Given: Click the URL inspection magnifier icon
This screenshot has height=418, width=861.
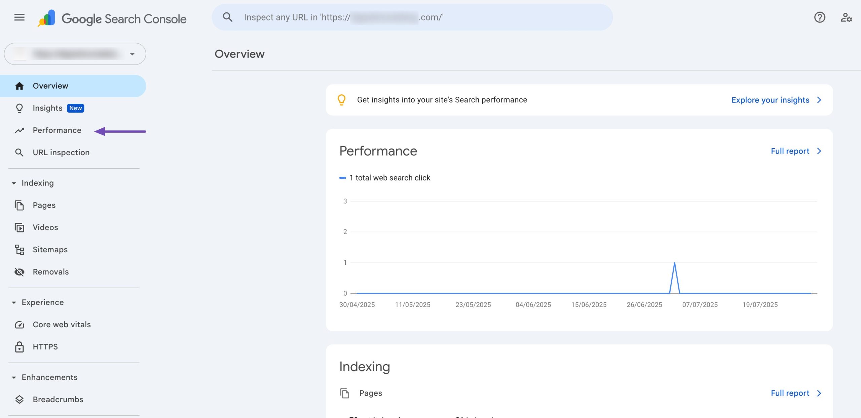Looking at the screenshot, I should (19, 152).
